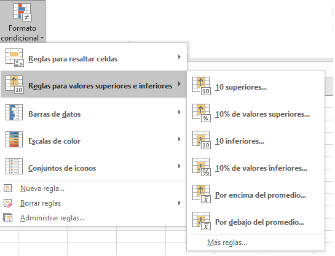The height and width of the screenshot is (256, 335).
Task: Click the Barras de datos icon
Action: [14, 112]
